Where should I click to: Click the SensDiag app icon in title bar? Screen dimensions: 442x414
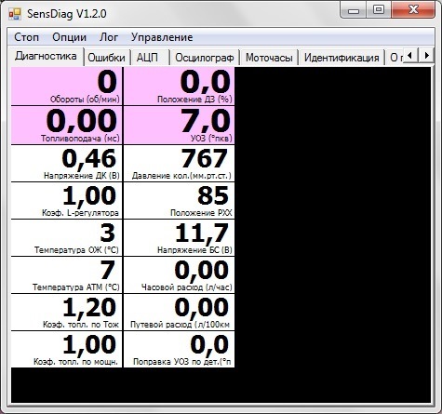[15, 14]
